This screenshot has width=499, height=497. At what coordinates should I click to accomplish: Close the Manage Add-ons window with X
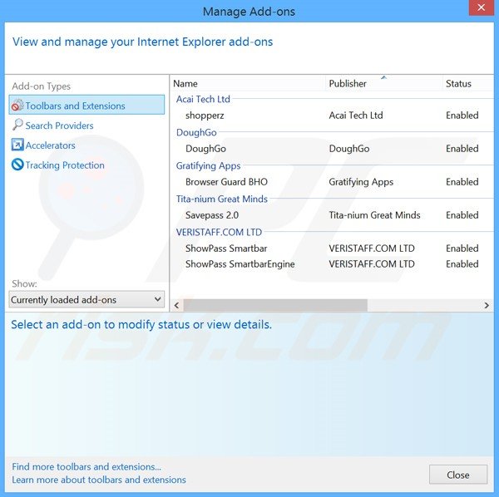coord(482,7)
